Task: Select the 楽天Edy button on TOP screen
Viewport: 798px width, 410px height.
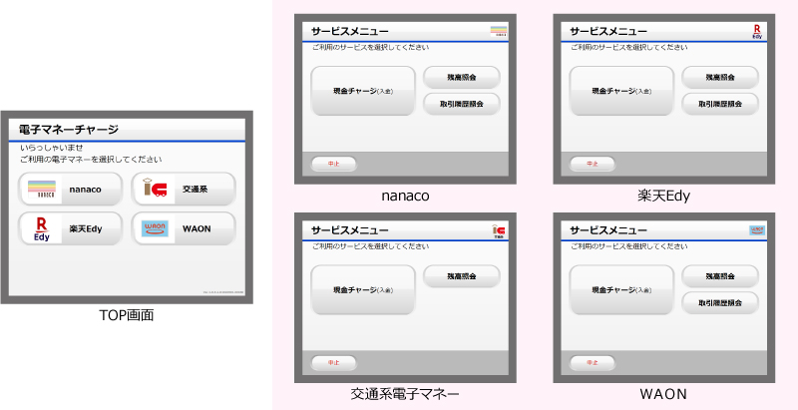Action: click(70, 228)
